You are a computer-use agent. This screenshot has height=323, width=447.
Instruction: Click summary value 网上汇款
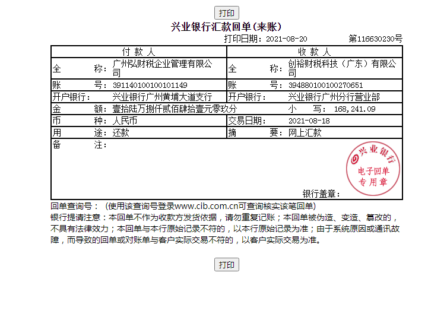click(305, 133)
